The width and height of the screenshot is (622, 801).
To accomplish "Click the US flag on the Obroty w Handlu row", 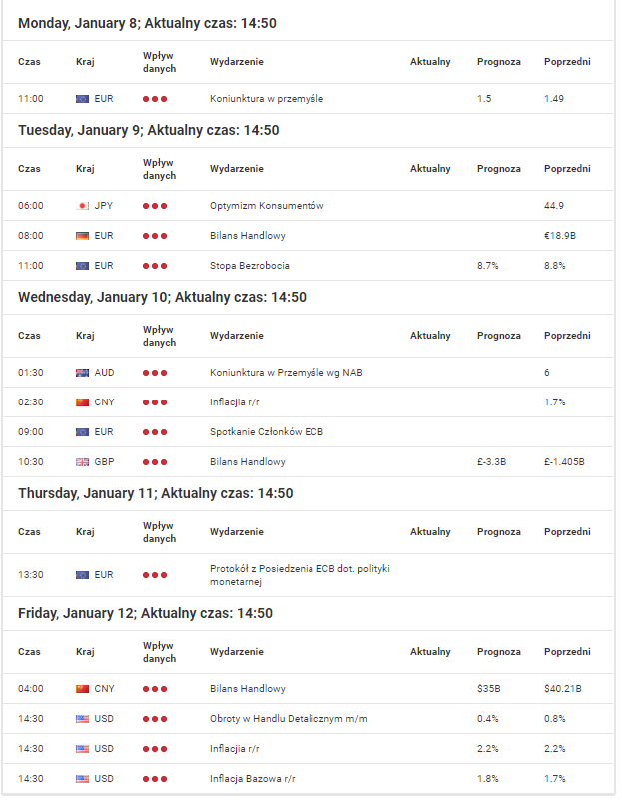I will [x=82, y=720].
